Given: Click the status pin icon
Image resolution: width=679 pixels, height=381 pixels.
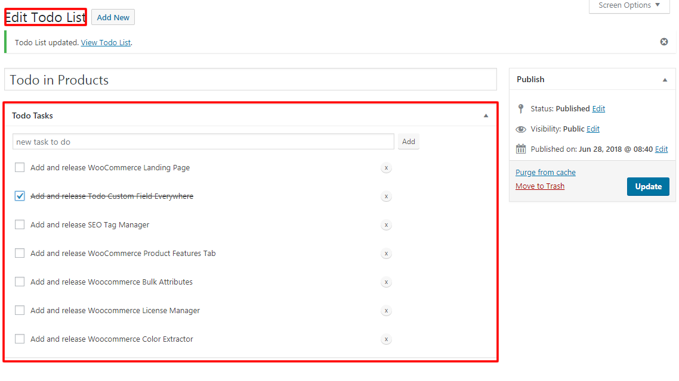Looking at the screenshot, I should [521, 108].
